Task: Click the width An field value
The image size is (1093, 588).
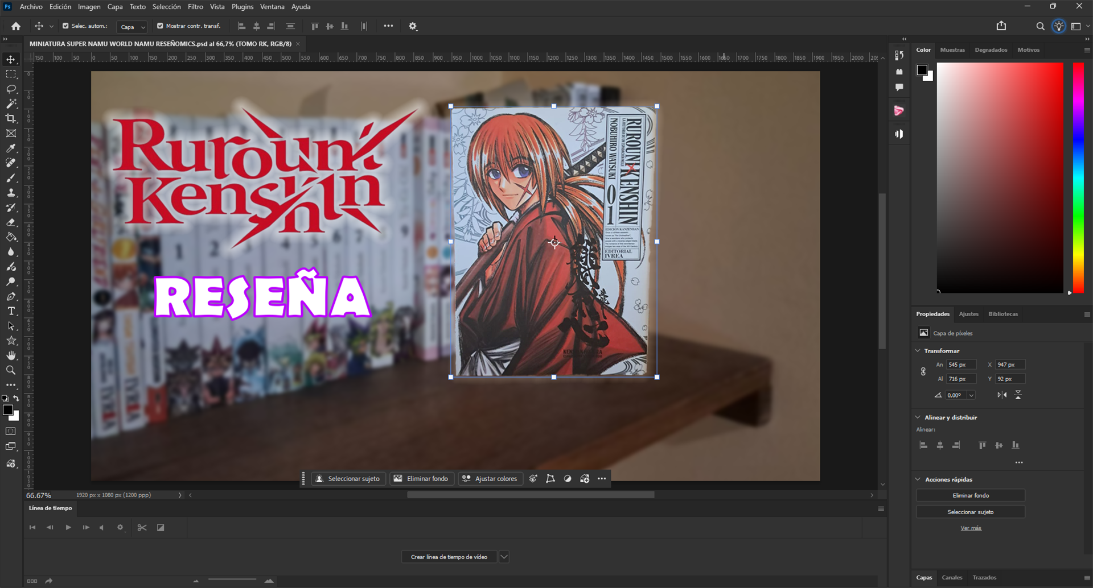Action: (961, 365)
